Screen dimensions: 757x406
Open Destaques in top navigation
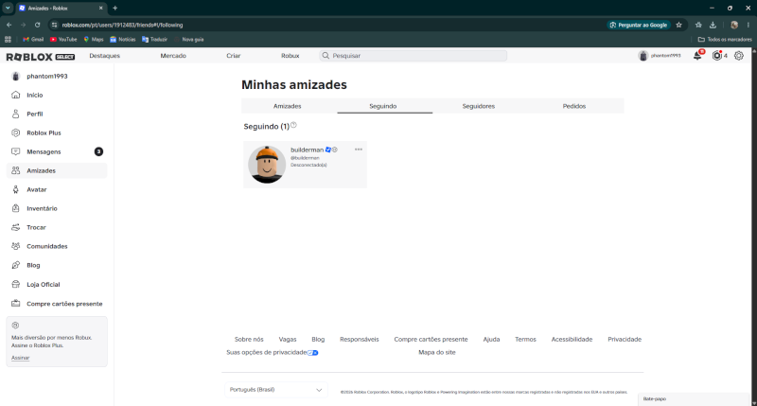[x=104, y=56]
